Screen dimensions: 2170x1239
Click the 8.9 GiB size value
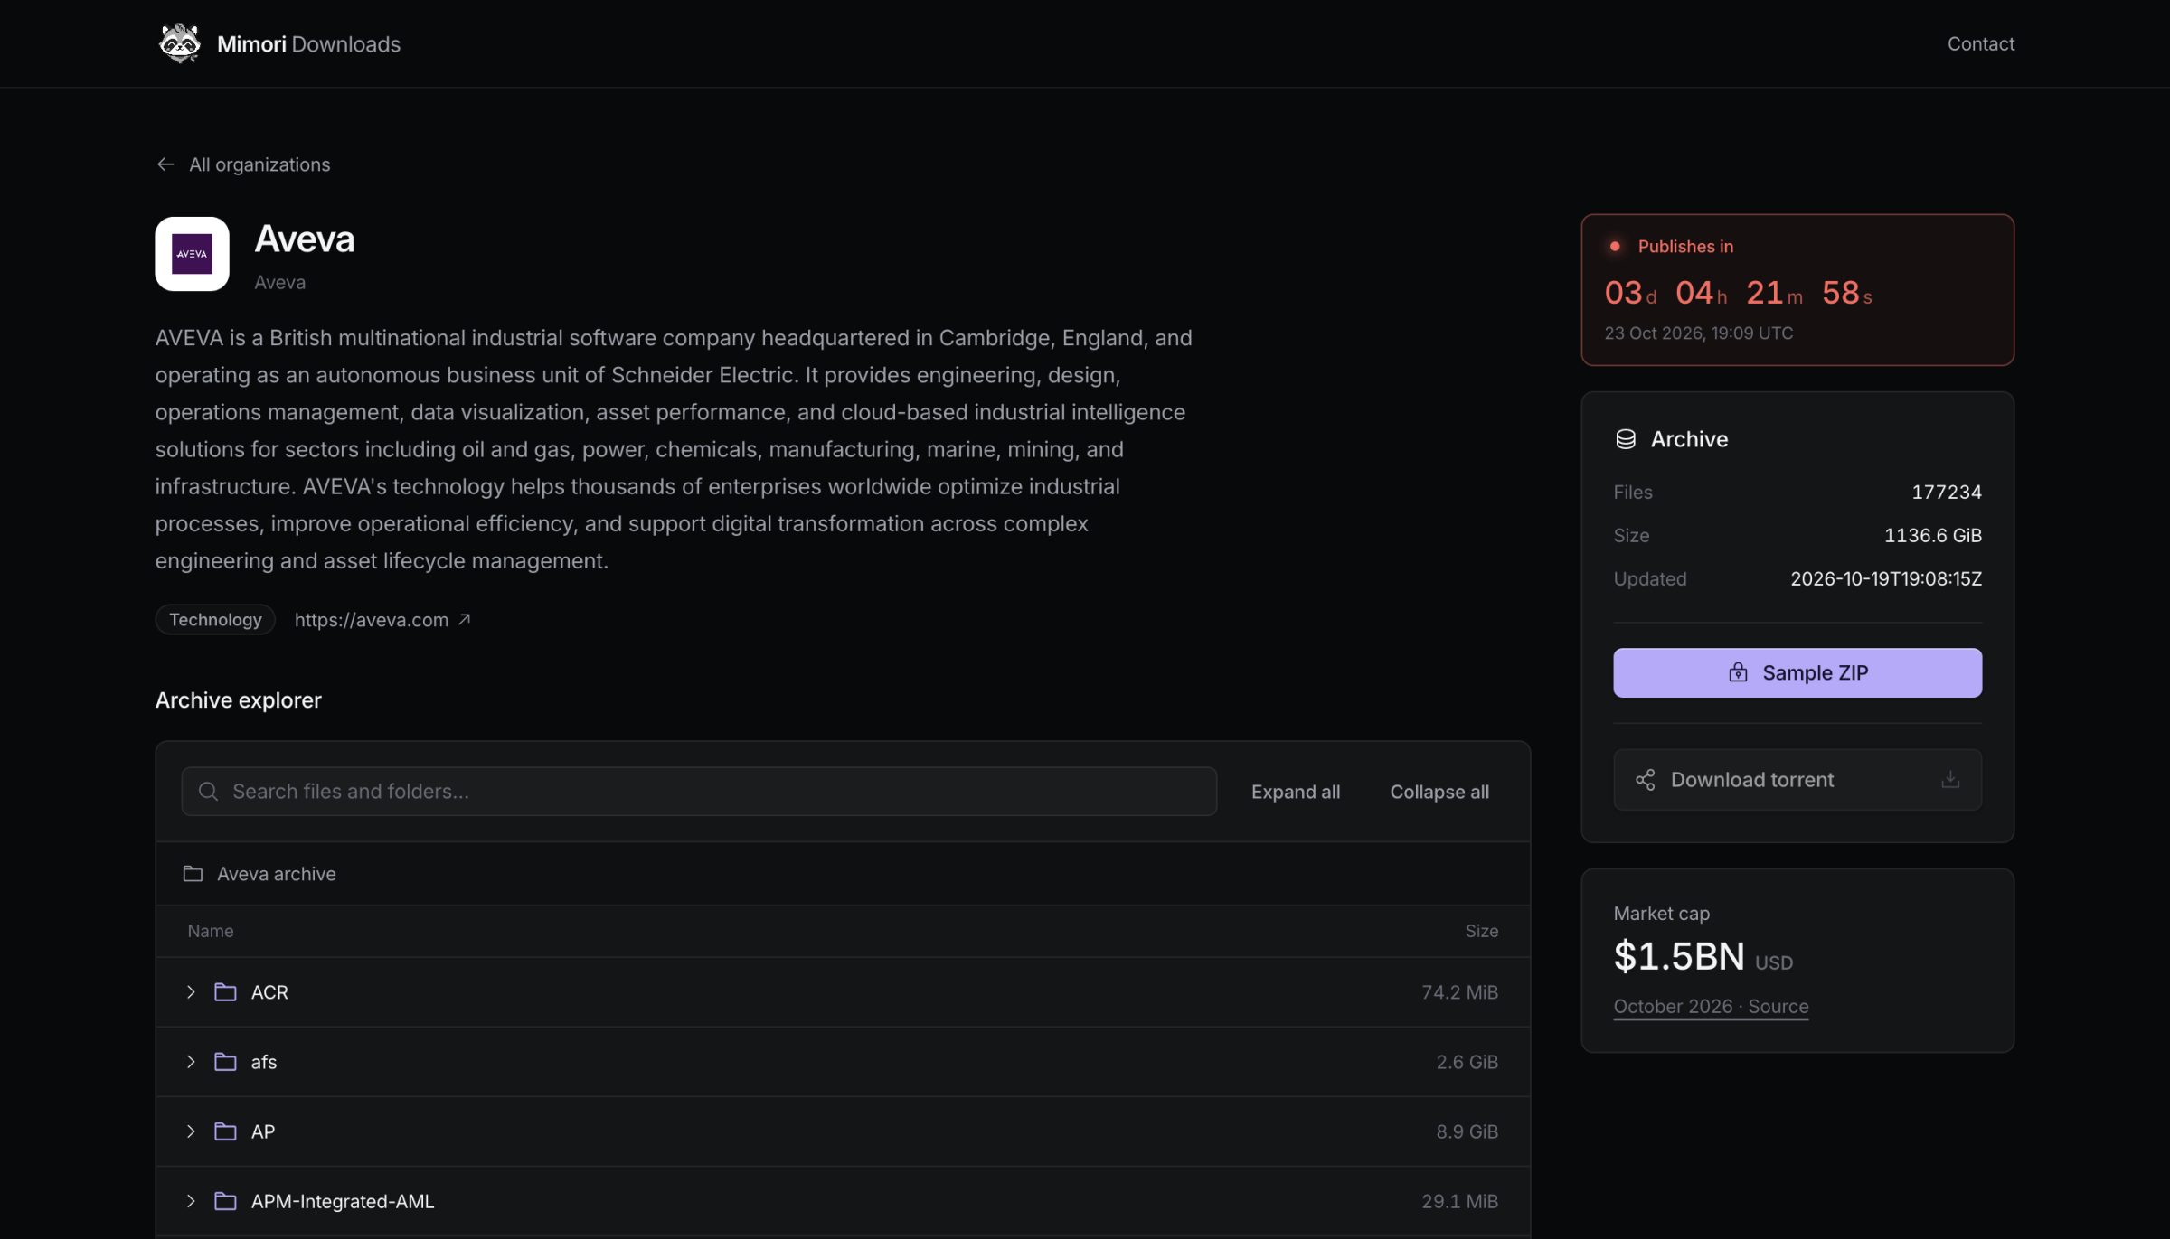[1467, 1131]
